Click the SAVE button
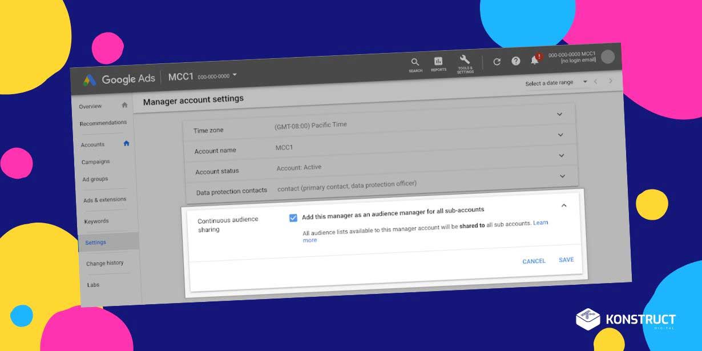Image resolution: width=702 pixels, height=351 pixels. tap(566, 260)
